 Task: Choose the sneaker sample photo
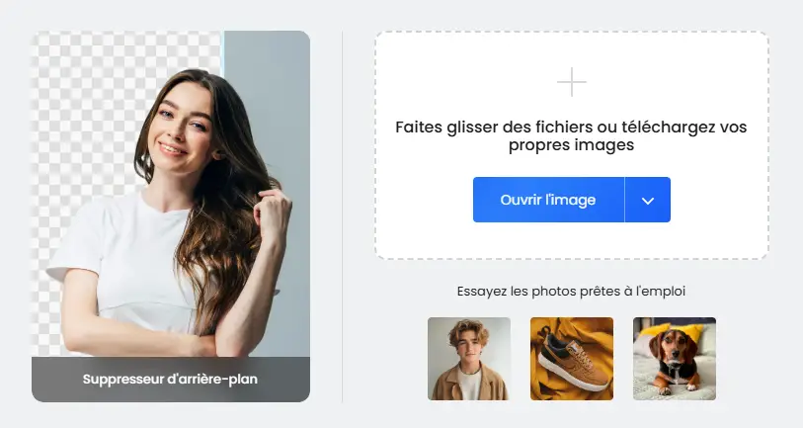pyautogui.click(x=572, y=359)
